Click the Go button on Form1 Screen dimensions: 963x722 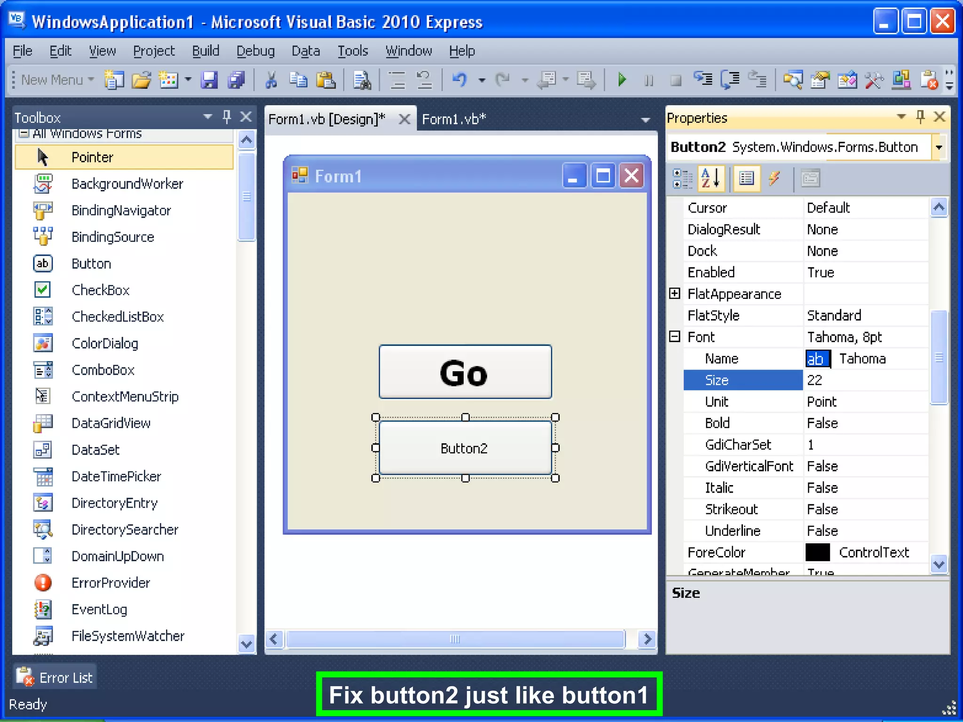tap(465, 372)
